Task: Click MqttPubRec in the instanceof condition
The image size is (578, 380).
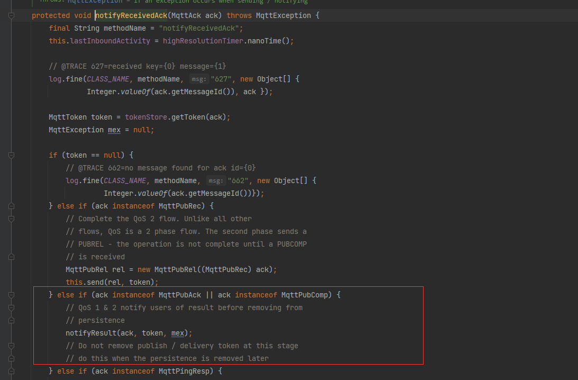Action: (180, 206)
